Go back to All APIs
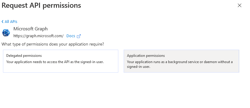 [x=10, y=21]
